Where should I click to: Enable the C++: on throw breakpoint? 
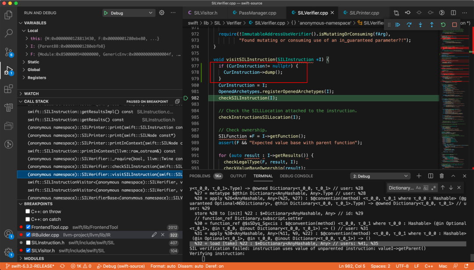click(x=28, y=212)
